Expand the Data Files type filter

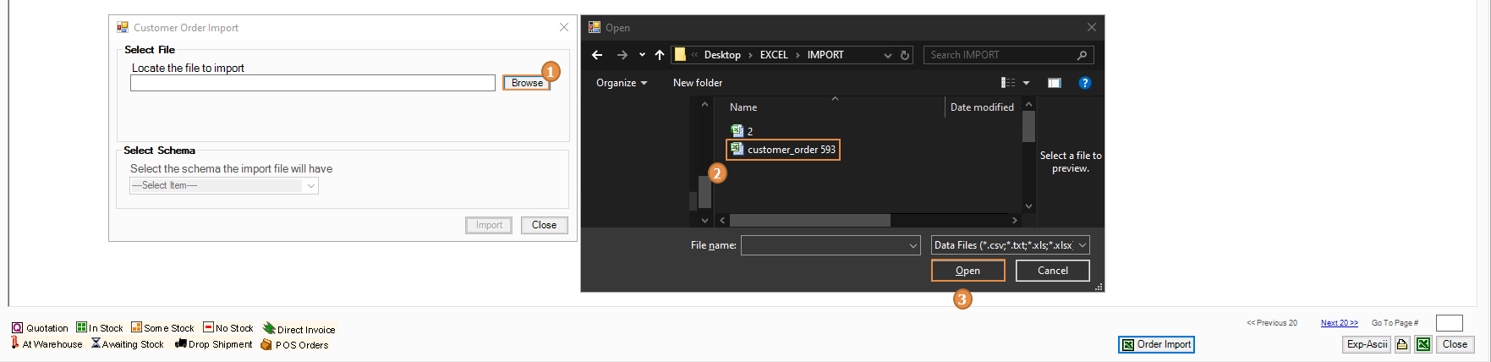pos(1082,245)
